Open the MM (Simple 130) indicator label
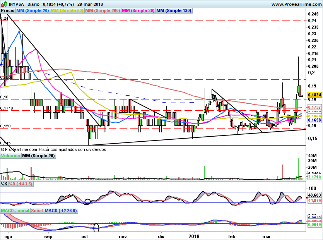323x240 pixels. point(174,11)
